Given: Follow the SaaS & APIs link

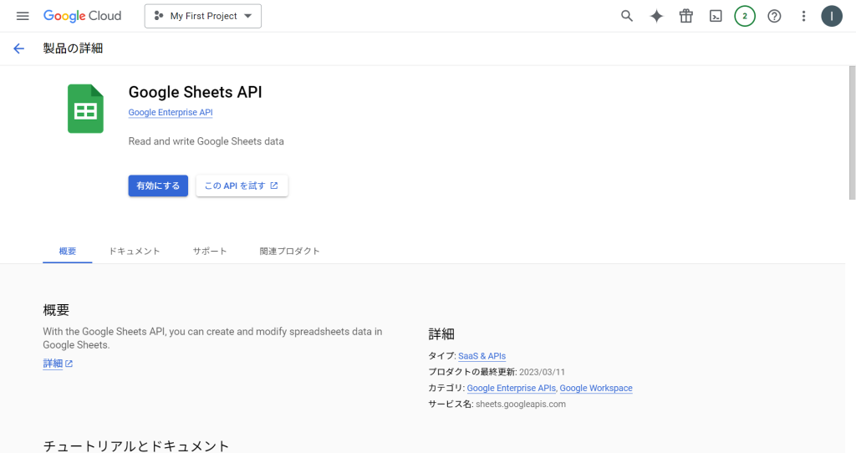Looking at the screenshot, I should (482, 356).
